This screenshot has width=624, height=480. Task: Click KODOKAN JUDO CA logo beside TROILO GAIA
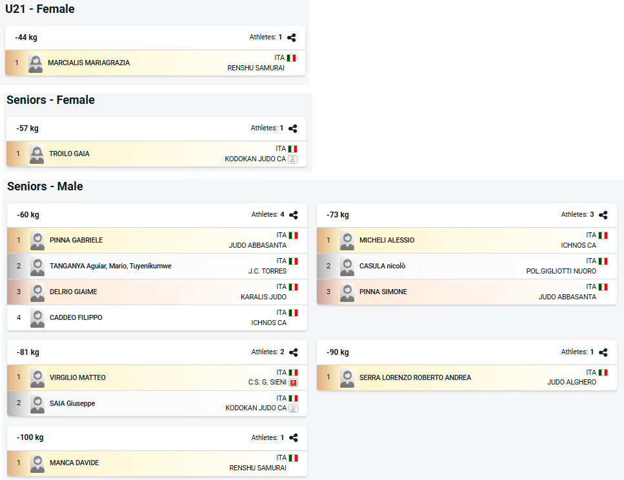[x=292, y=159]
